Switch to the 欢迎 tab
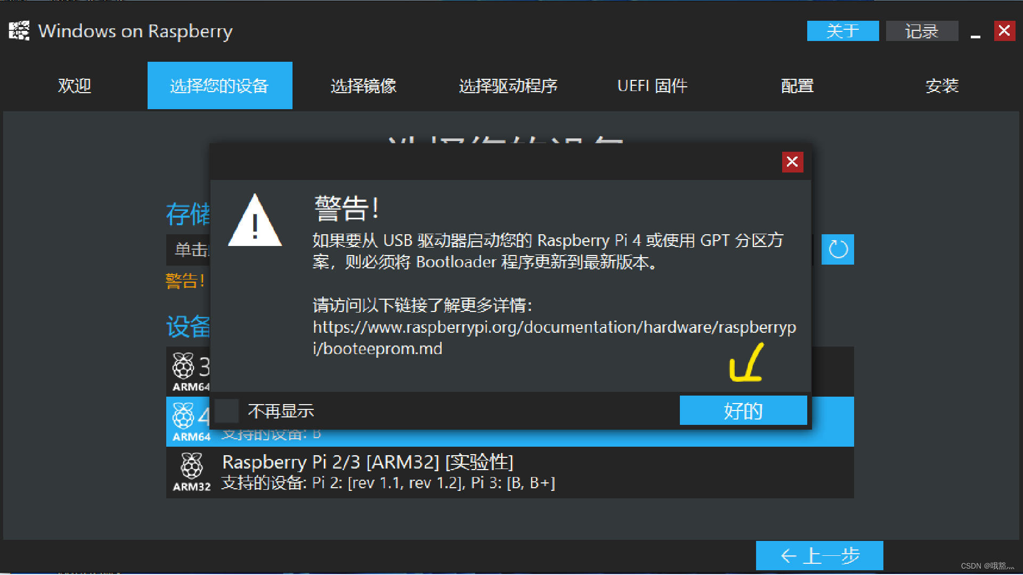 [x=75, y=86]
